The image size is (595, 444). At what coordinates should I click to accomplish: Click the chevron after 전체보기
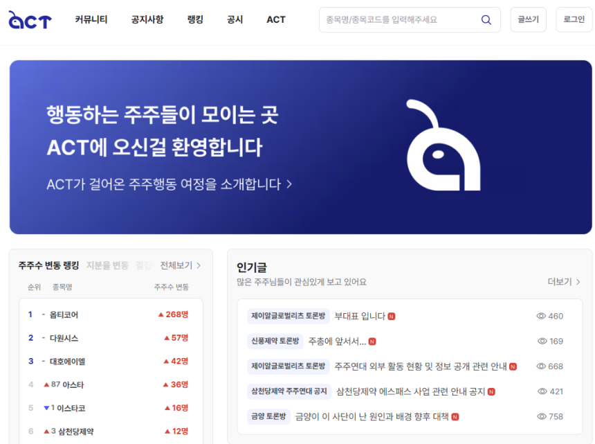[x=199, y=265]
